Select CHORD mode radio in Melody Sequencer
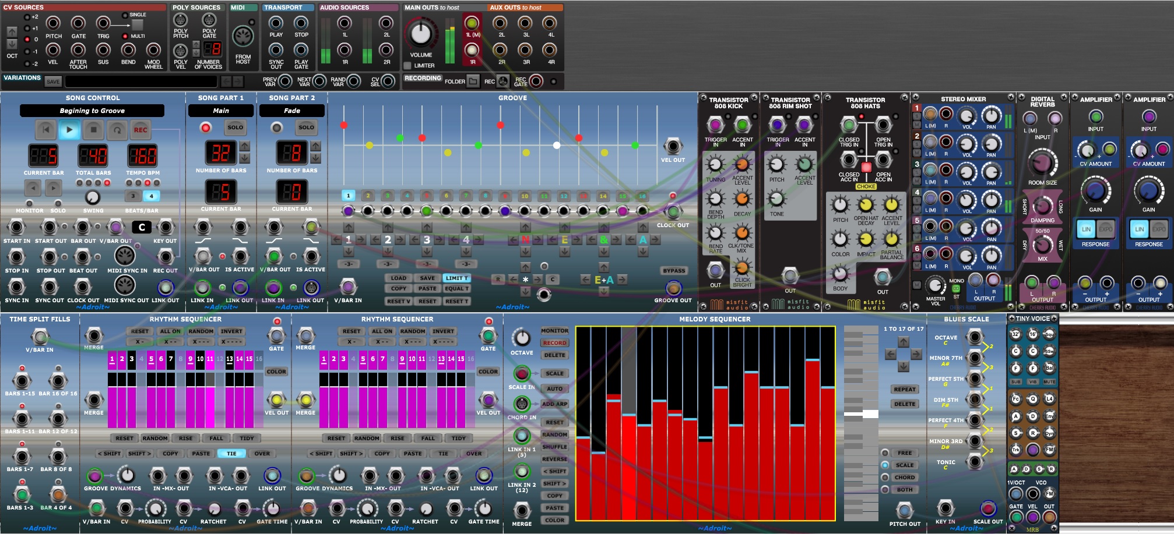Image resolution: width=1174 pixels, height=534 pixels. (x=885, y=478)
